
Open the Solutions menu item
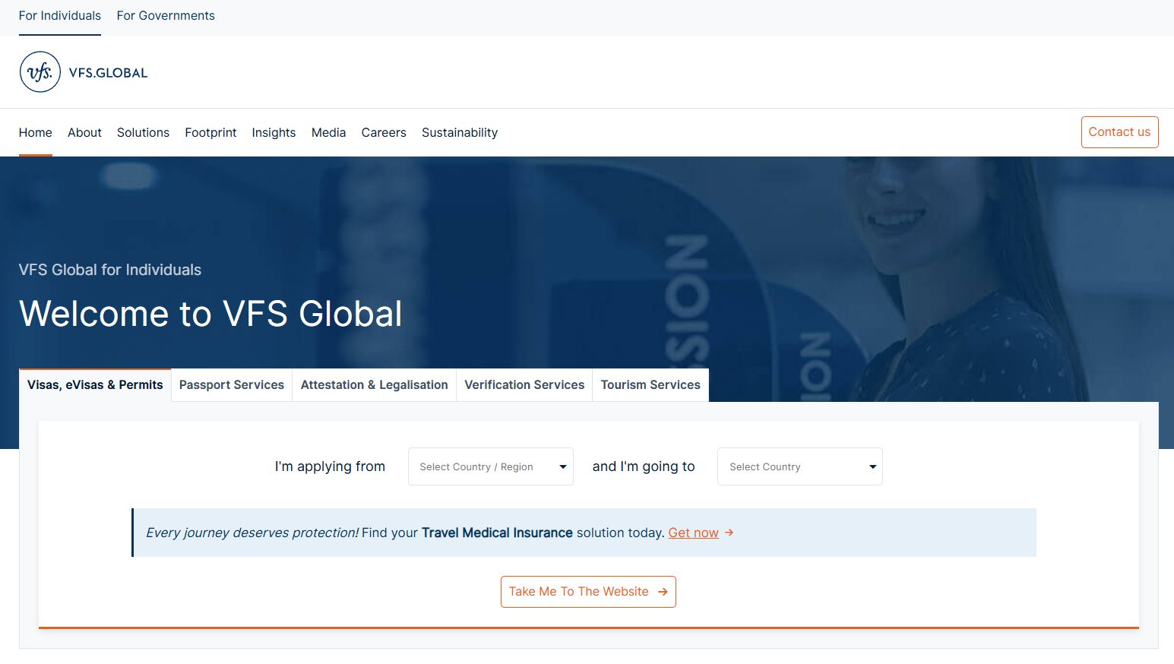point(143,132)
